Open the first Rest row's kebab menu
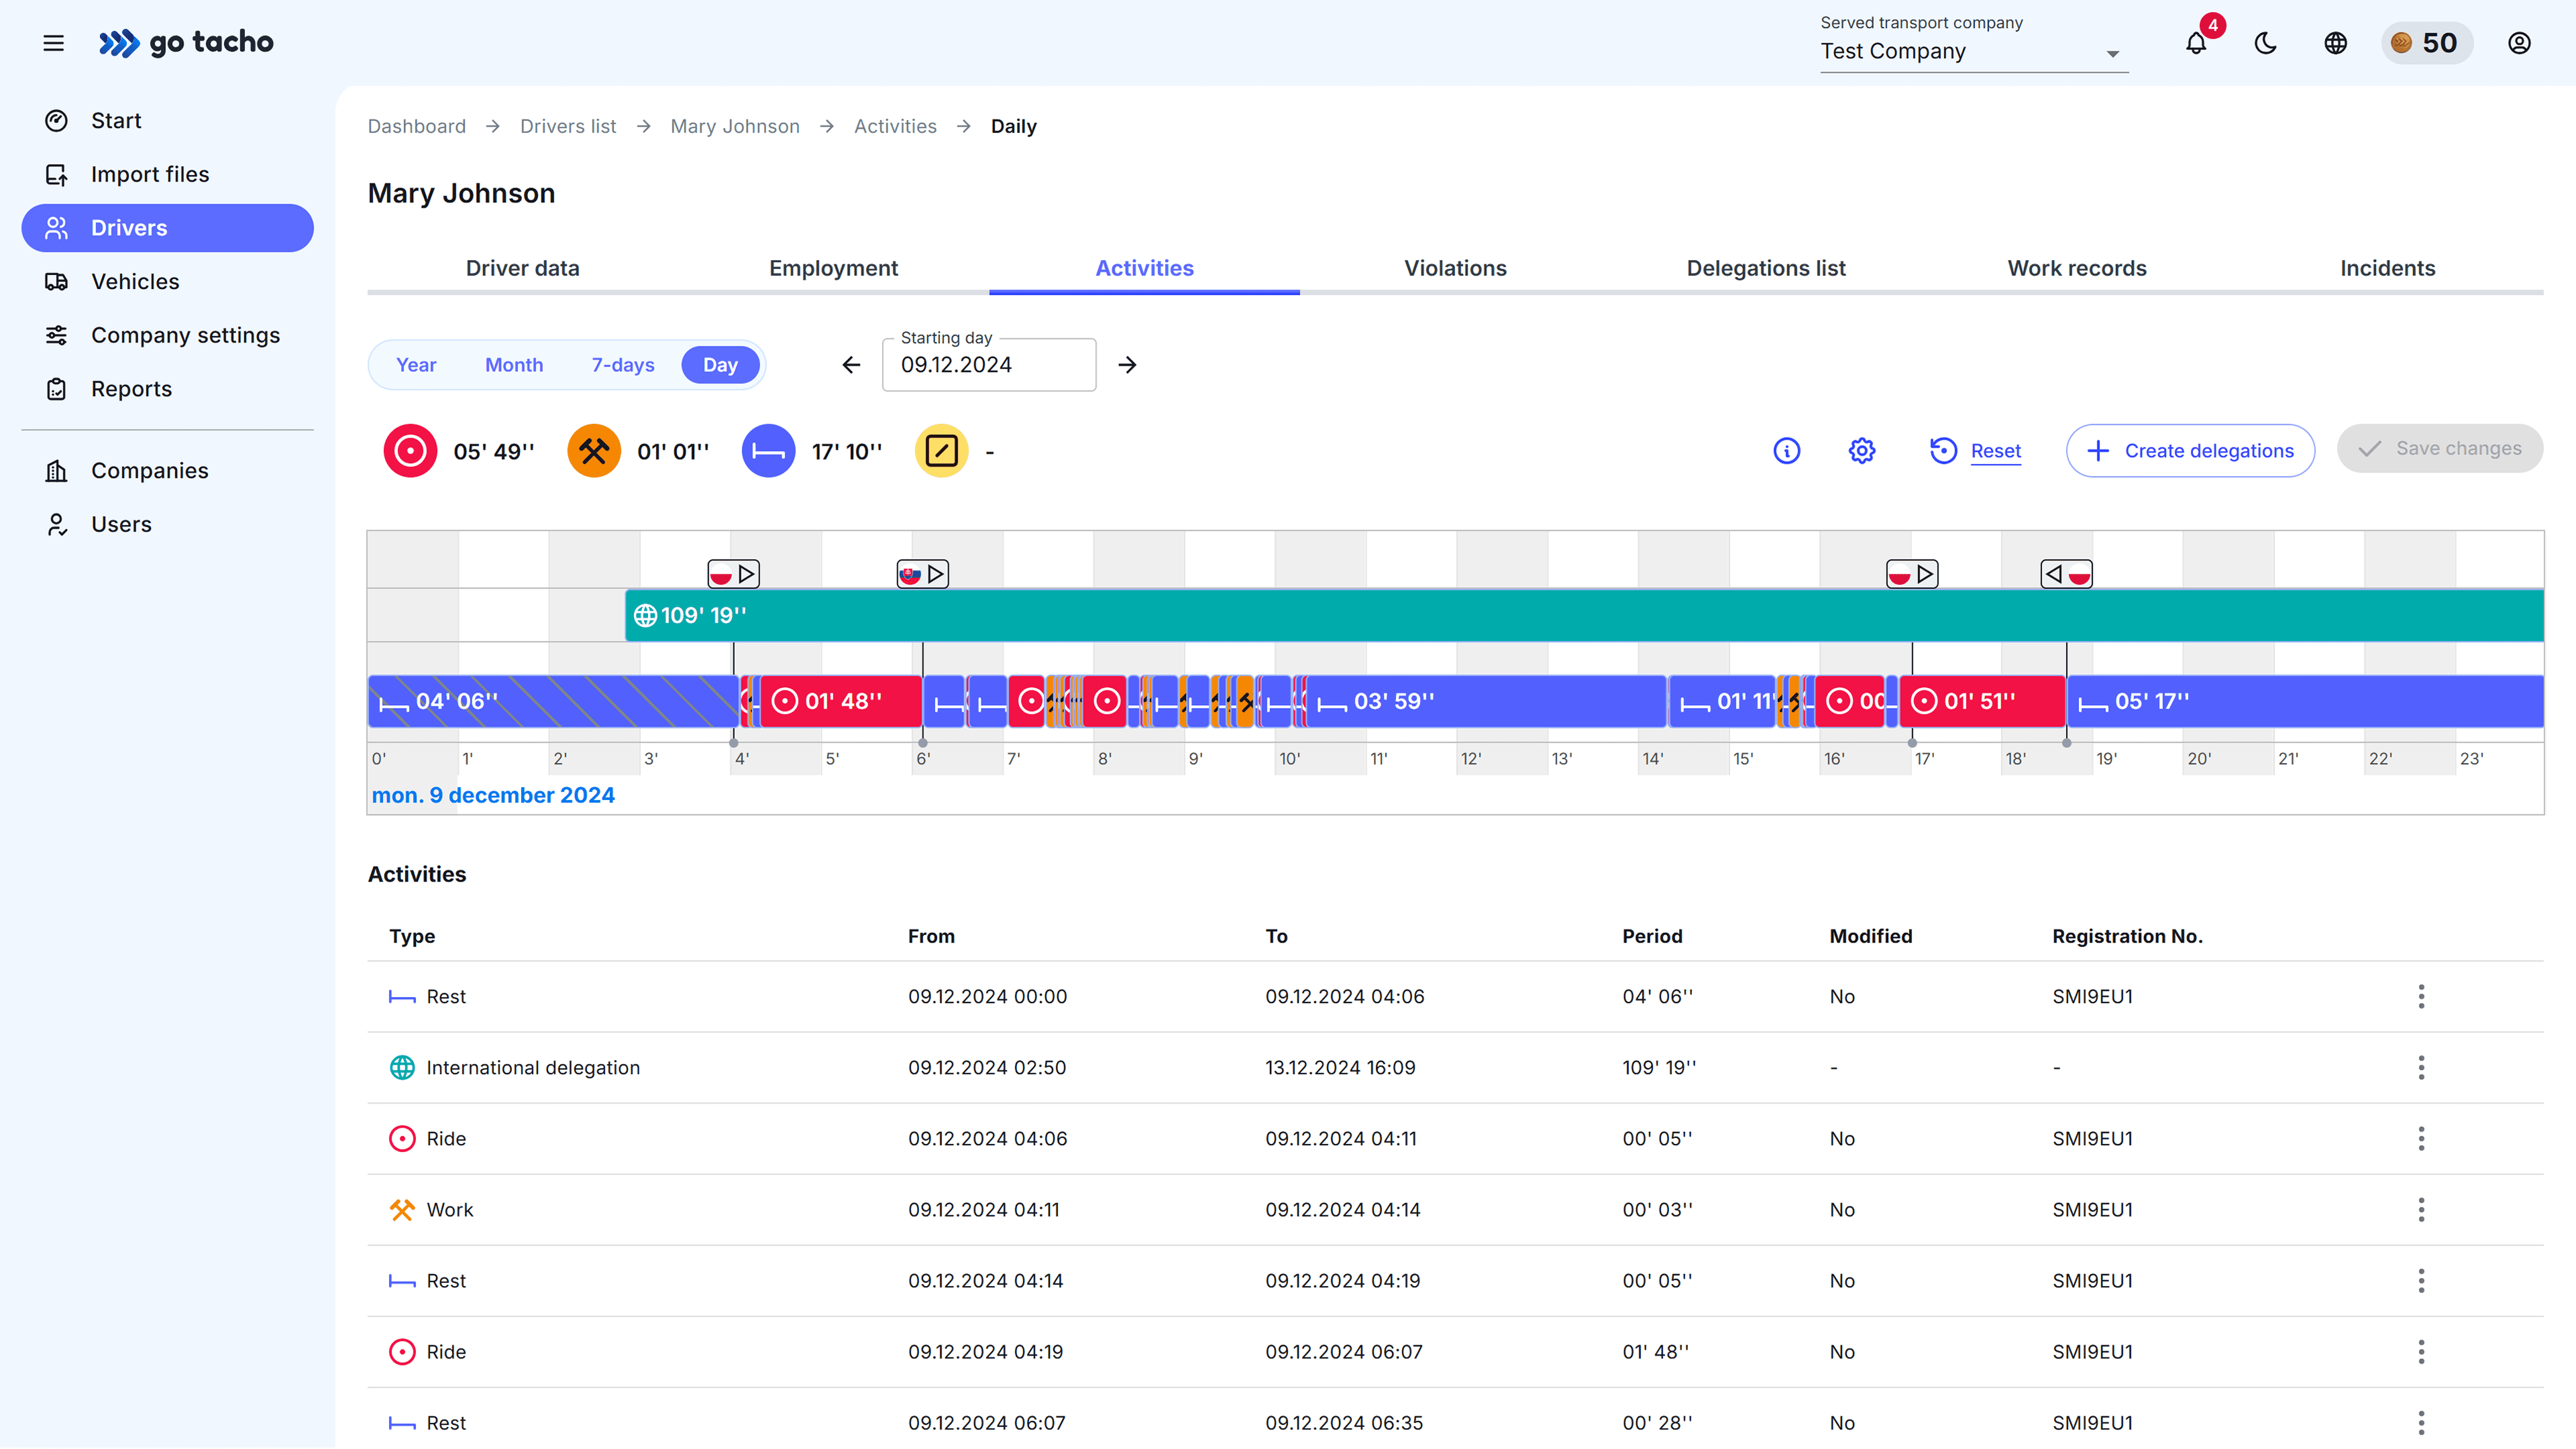The width and height of the screenshot is (2576, 1449). click(2421, 996)
